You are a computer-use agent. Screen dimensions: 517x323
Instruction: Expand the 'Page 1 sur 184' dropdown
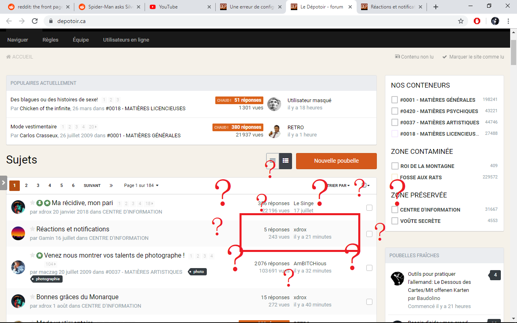click(141, 185)
